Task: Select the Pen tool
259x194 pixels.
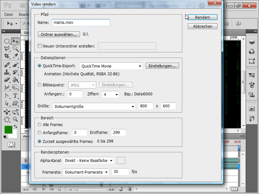Action: click(x=7, y=96)
